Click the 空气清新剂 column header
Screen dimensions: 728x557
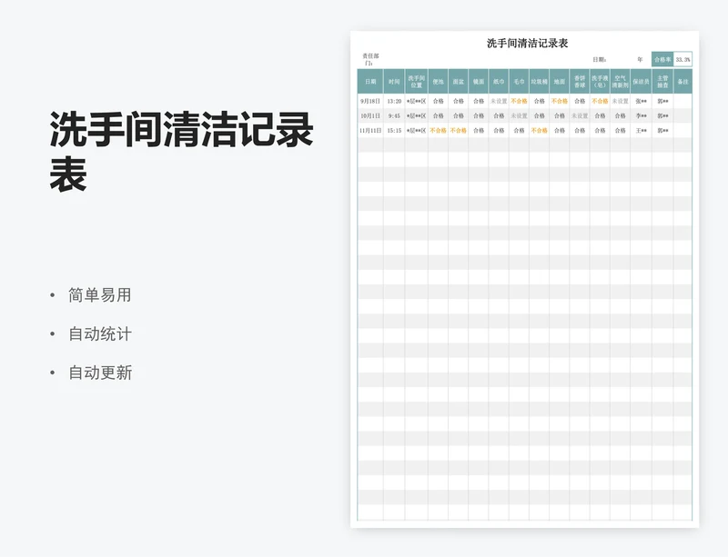click(x=621, y=82)
